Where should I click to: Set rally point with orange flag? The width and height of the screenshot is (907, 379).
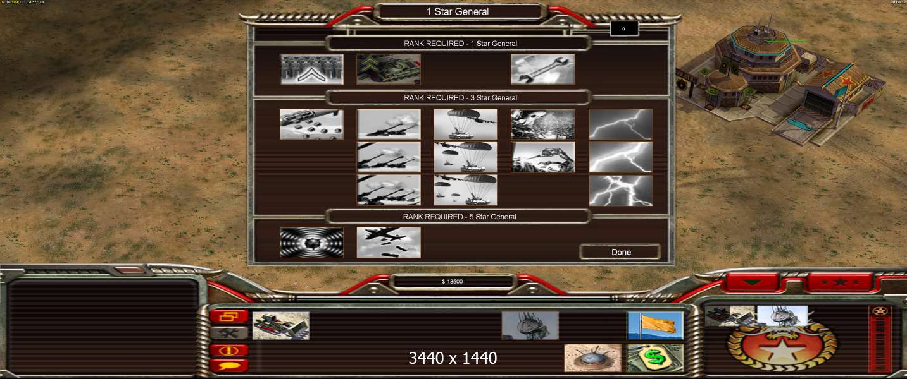(x=655, y=325)
